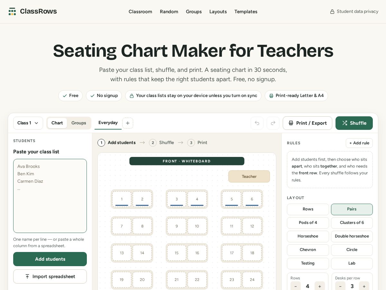The image size is (386, 290).
Task: Click the lock icon on class lists badge
Action: point(132,96)
